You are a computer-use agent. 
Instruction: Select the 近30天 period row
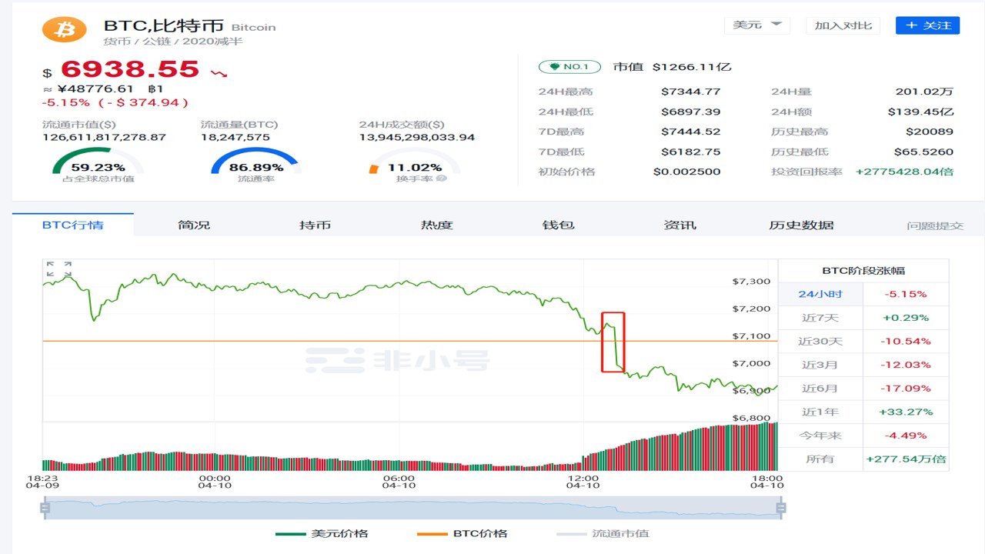coord(863,341)
